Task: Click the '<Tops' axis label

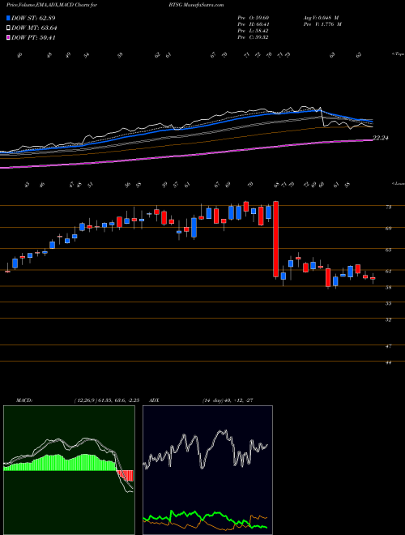Action: (398, 54)
